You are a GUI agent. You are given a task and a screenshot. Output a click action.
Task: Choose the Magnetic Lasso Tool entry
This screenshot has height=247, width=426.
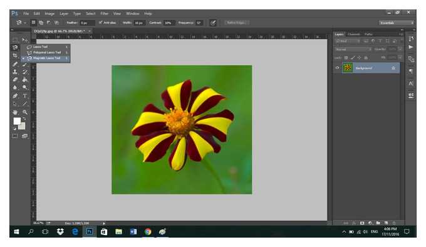46,58
